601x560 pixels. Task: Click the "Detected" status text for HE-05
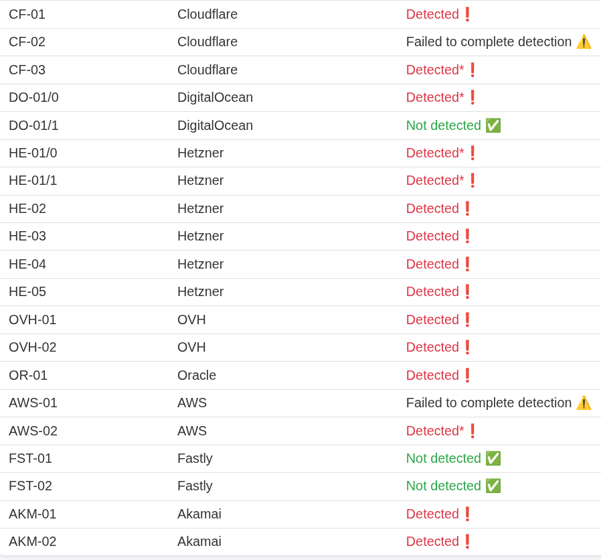[x=432, y=291]
